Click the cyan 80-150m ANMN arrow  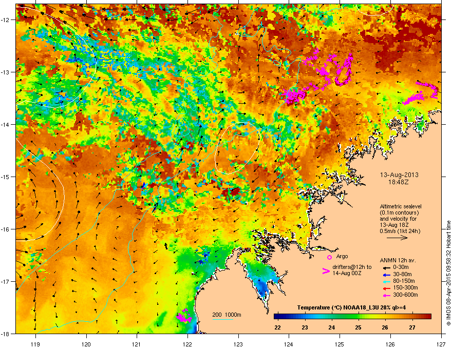coord(386,281)
